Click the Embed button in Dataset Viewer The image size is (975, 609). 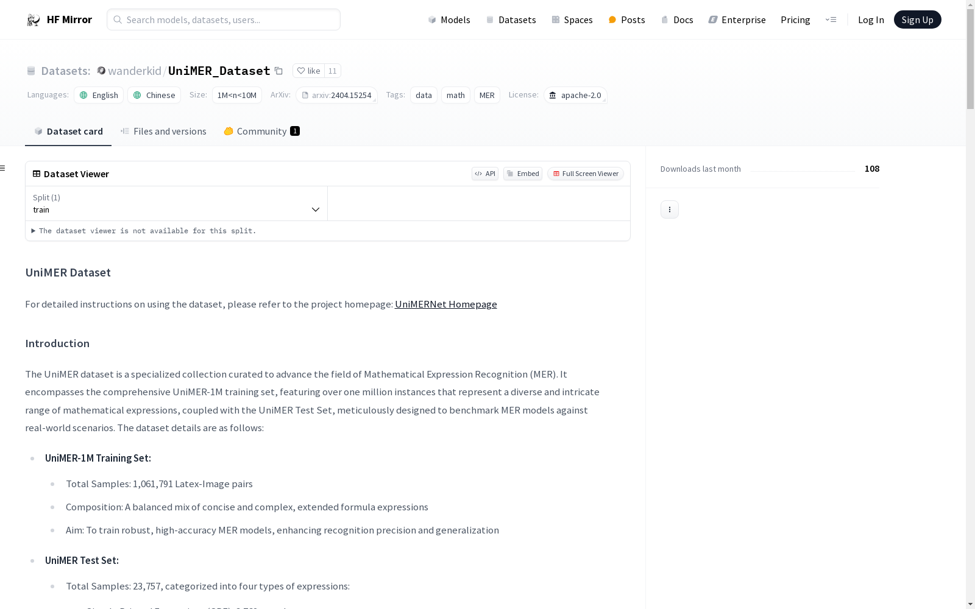click(523, 174)
